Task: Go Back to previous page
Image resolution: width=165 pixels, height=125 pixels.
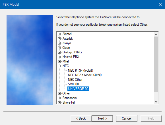Action: pos(81,118)
